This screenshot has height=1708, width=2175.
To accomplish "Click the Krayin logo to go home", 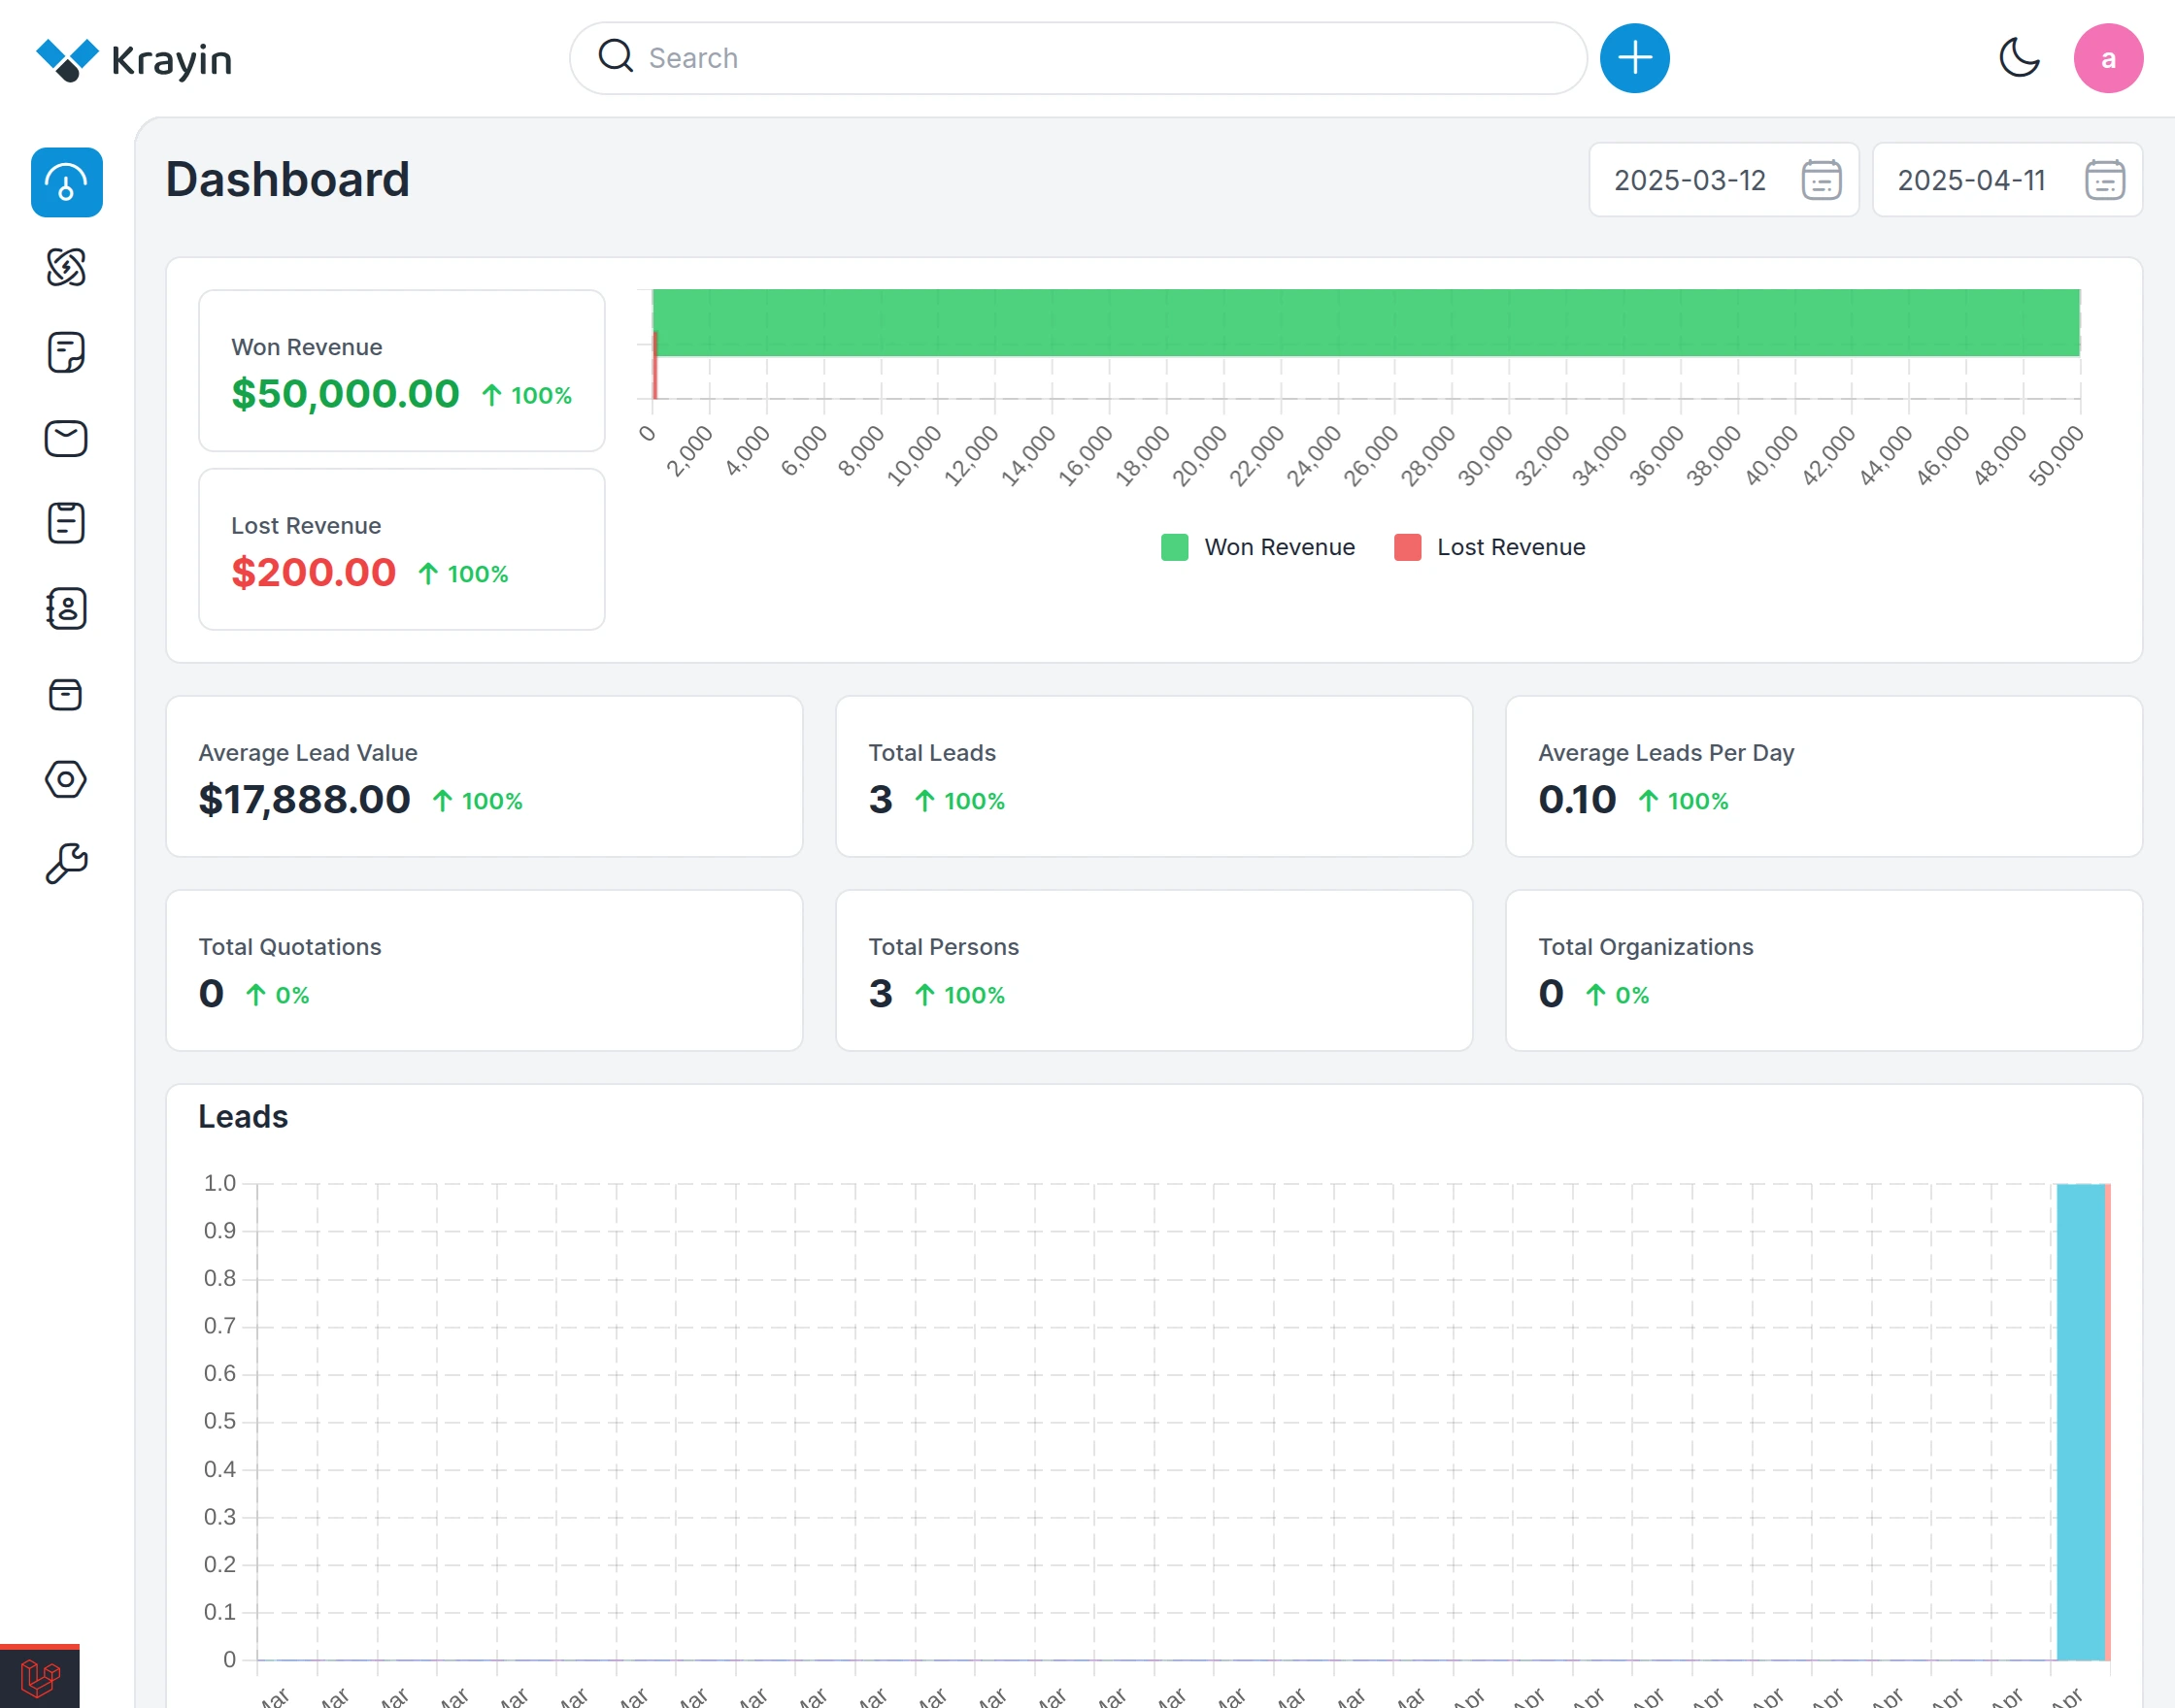I will (134, 58).
